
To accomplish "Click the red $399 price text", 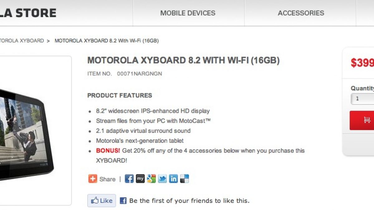I will click(x=362, y=63).
